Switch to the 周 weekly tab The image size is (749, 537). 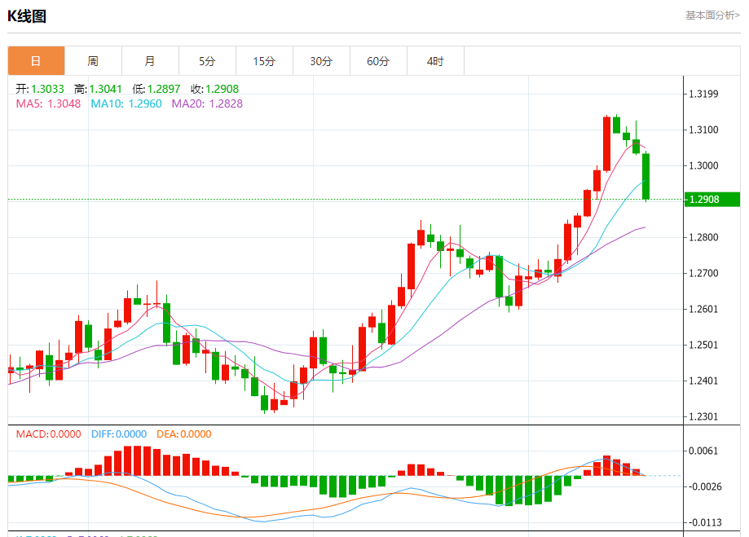[x=93, y=61]
